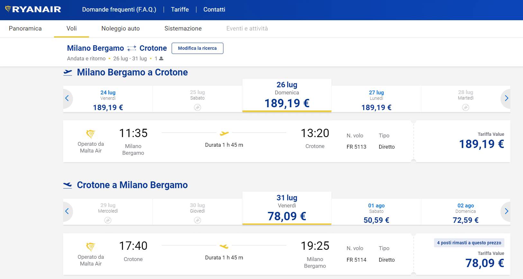
Task: Click the landing plane icon beside return heading
Action: 68,185
